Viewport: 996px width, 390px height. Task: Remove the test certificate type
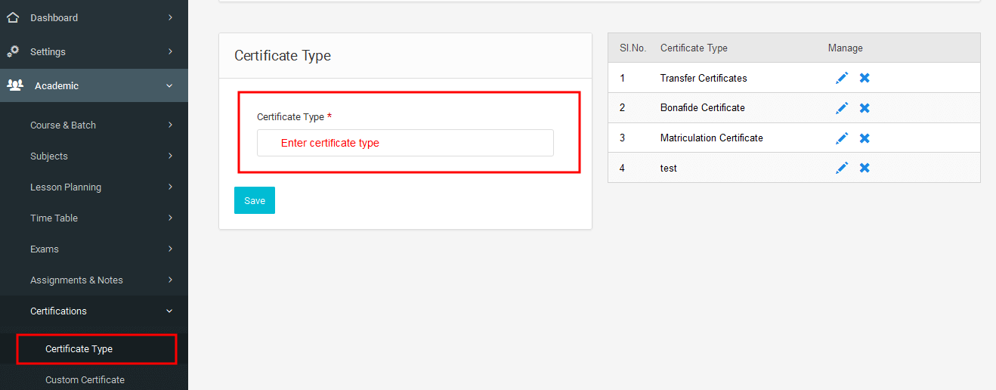(x=865, y=168)
